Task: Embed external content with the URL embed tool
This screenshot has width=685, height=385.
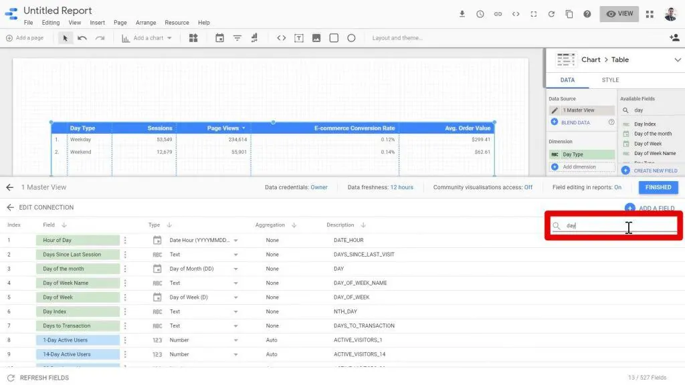Action: coord(281,37)
